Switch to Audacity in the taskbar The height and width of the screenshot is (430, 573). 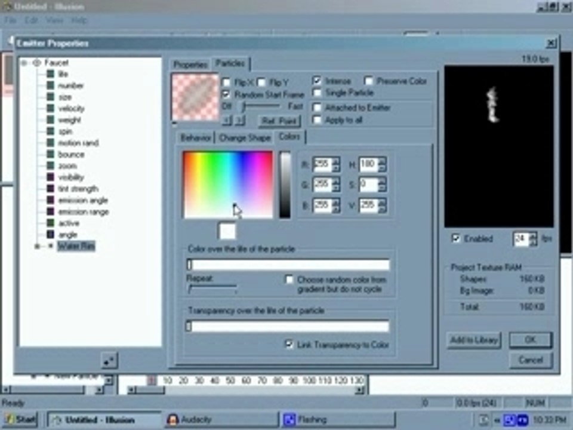coord(221,419)
